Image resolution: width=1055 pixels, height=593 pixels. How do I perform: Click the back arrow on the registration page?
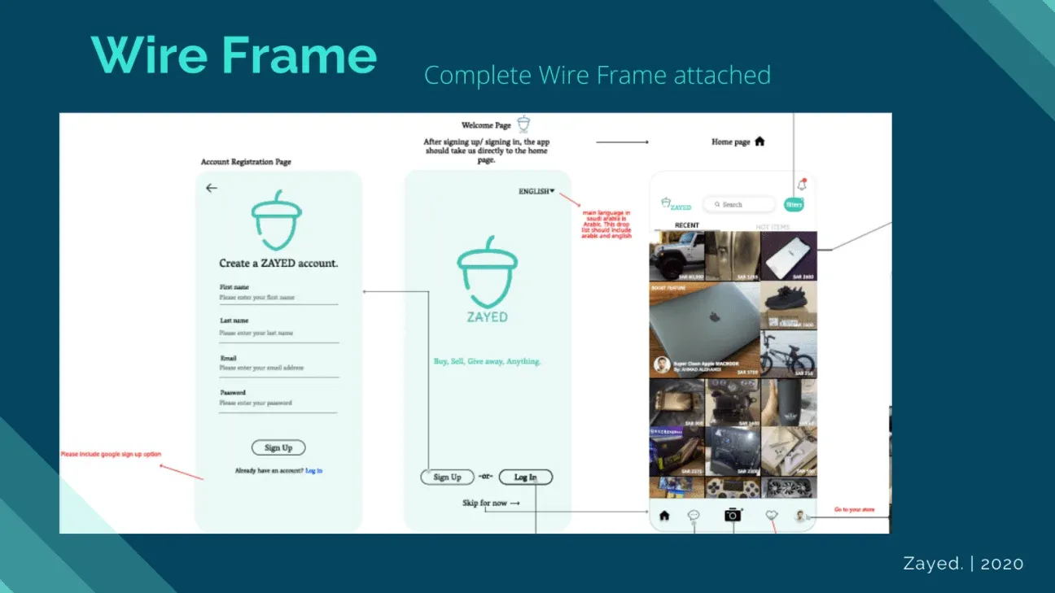coord(211,188)
